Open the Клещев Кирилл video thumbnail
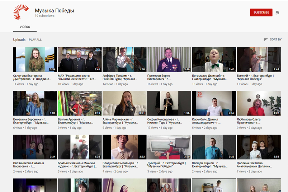Viewport: 288px width, 192px height. point(214,147)
